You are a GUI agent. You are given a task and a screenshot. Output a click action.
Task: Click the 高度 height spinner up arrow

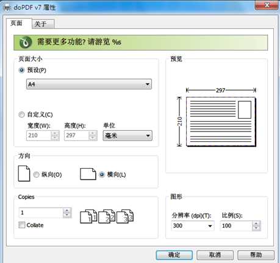pos(93,133)
